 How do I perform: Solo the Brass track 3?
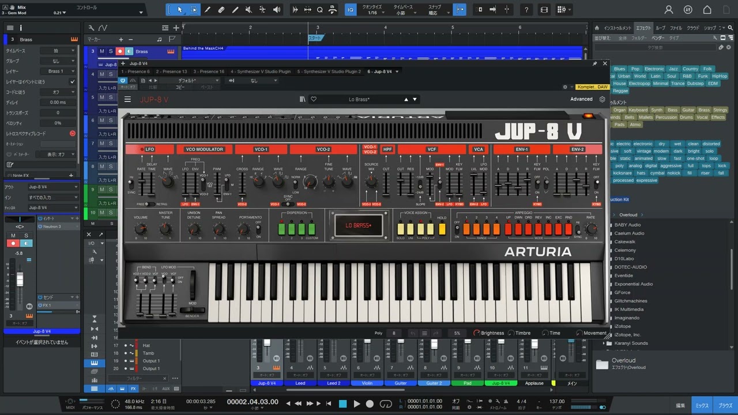[x=111, y=51]
